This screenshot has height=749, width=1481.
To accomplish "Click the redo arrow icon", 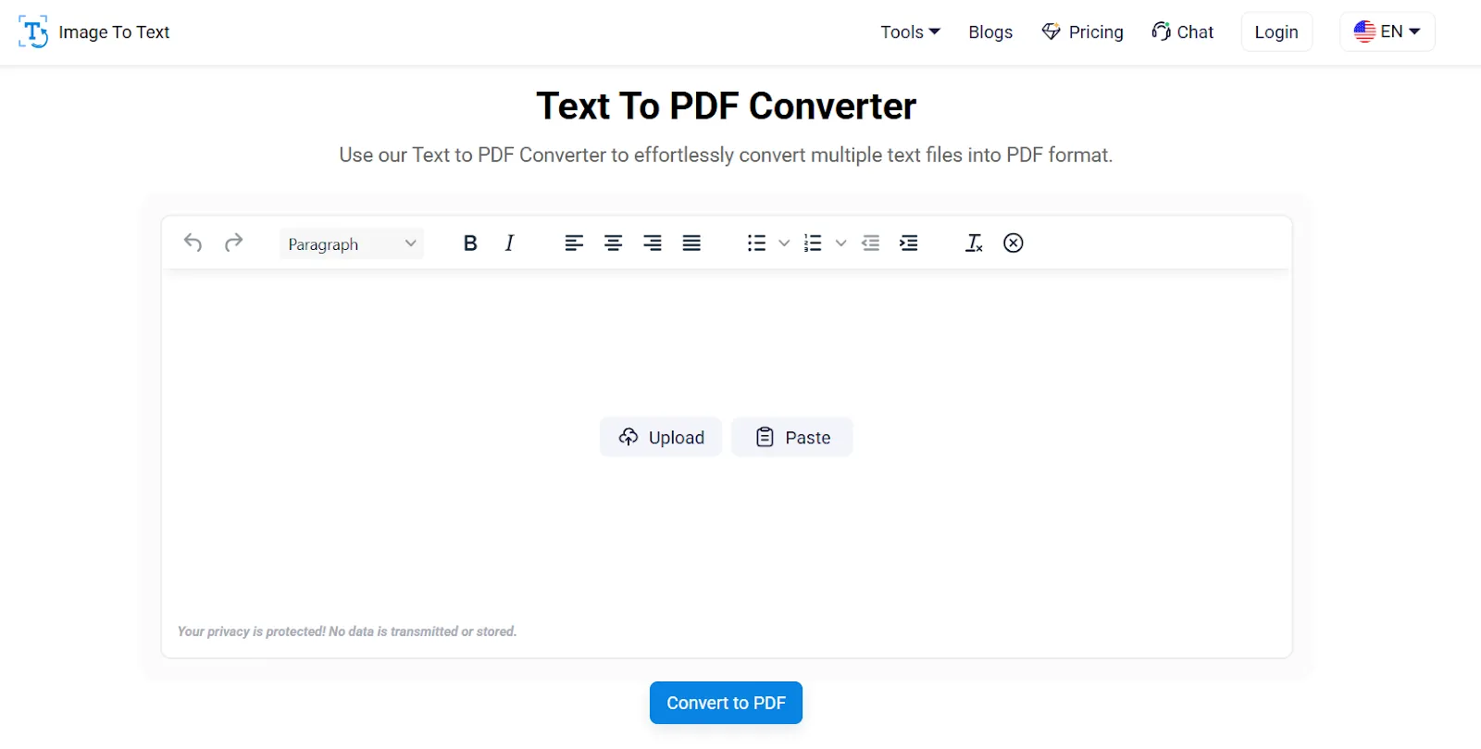I will [233, 243].
